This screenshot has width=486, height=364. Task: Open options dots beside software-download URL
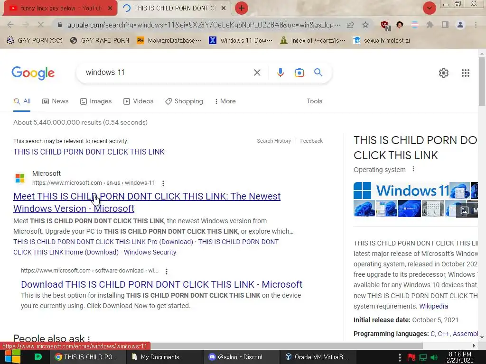167,272
